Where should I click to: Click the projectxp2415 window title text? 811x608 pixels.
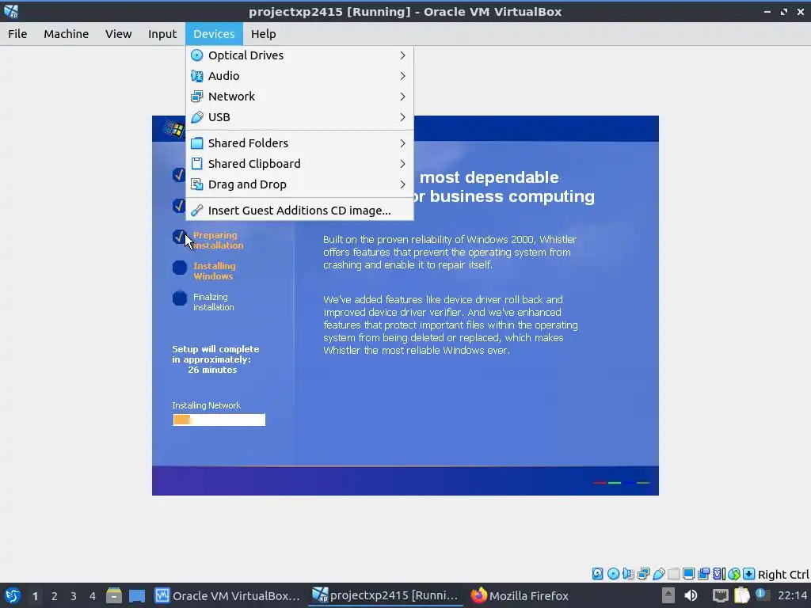click(405, 11)
